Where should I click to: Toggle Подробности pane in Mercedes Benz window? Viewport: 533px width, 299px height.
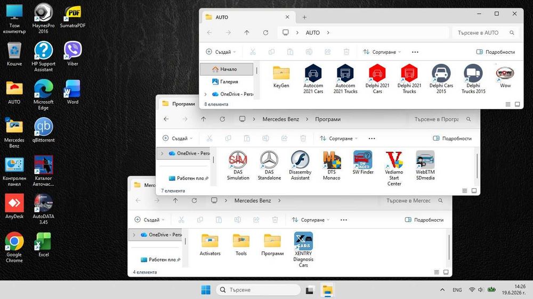coord(424,220)
